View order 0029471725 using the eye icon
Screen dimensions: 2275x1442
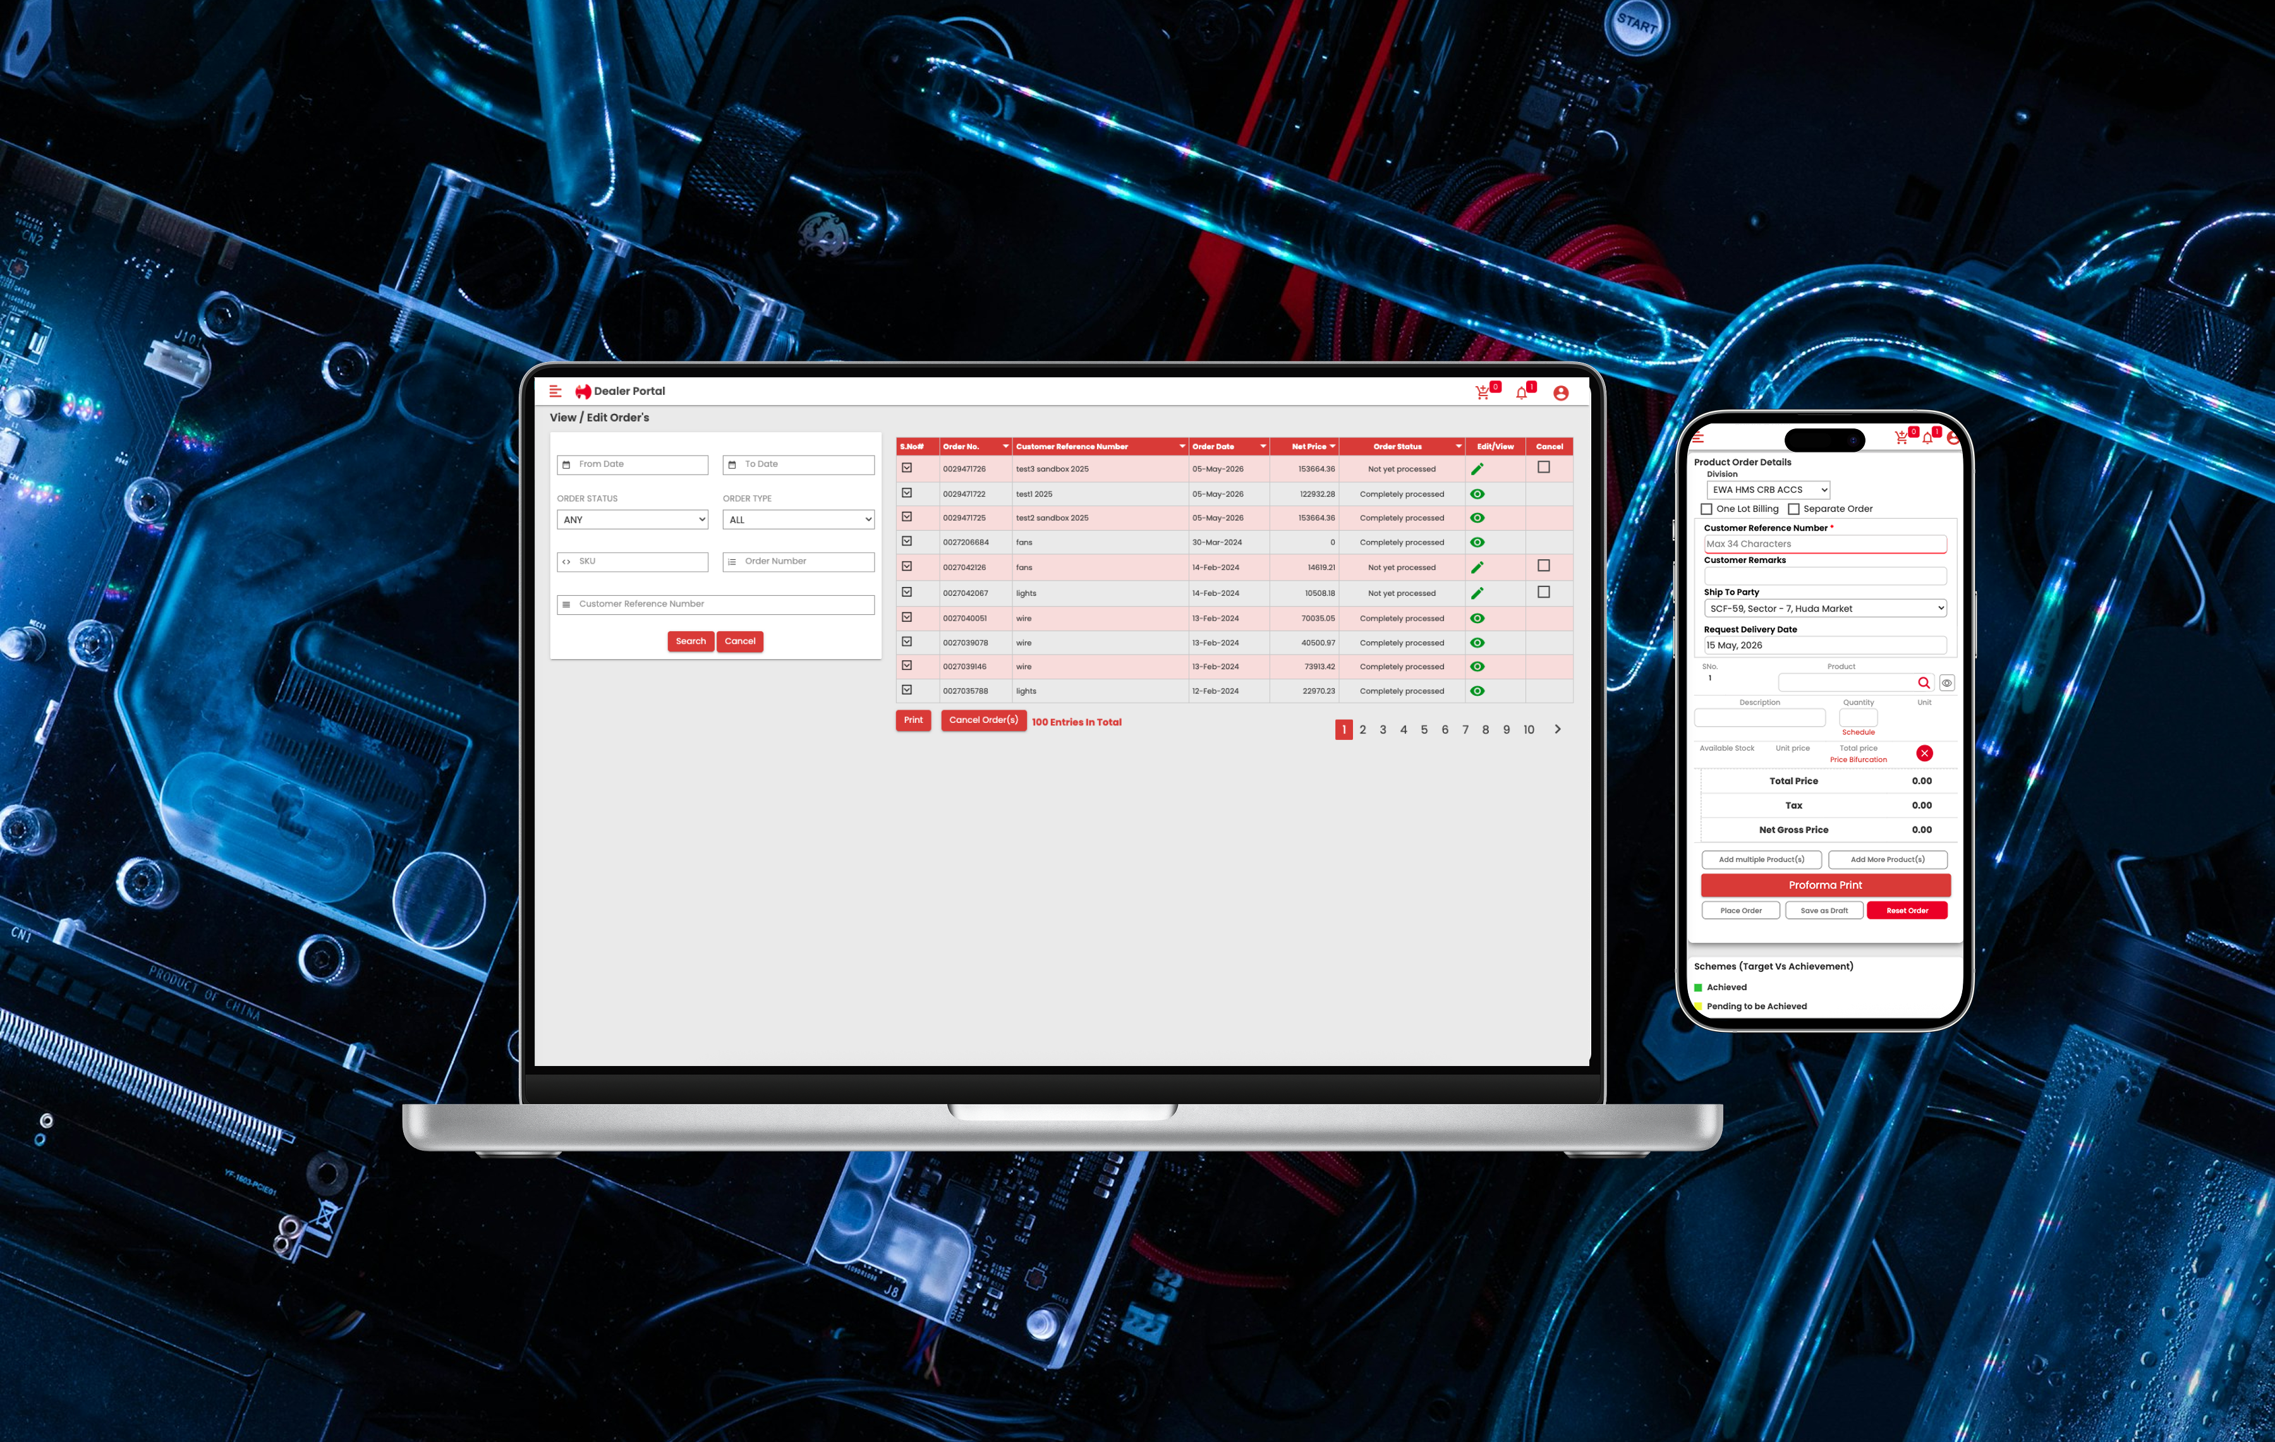point(1477,518)
